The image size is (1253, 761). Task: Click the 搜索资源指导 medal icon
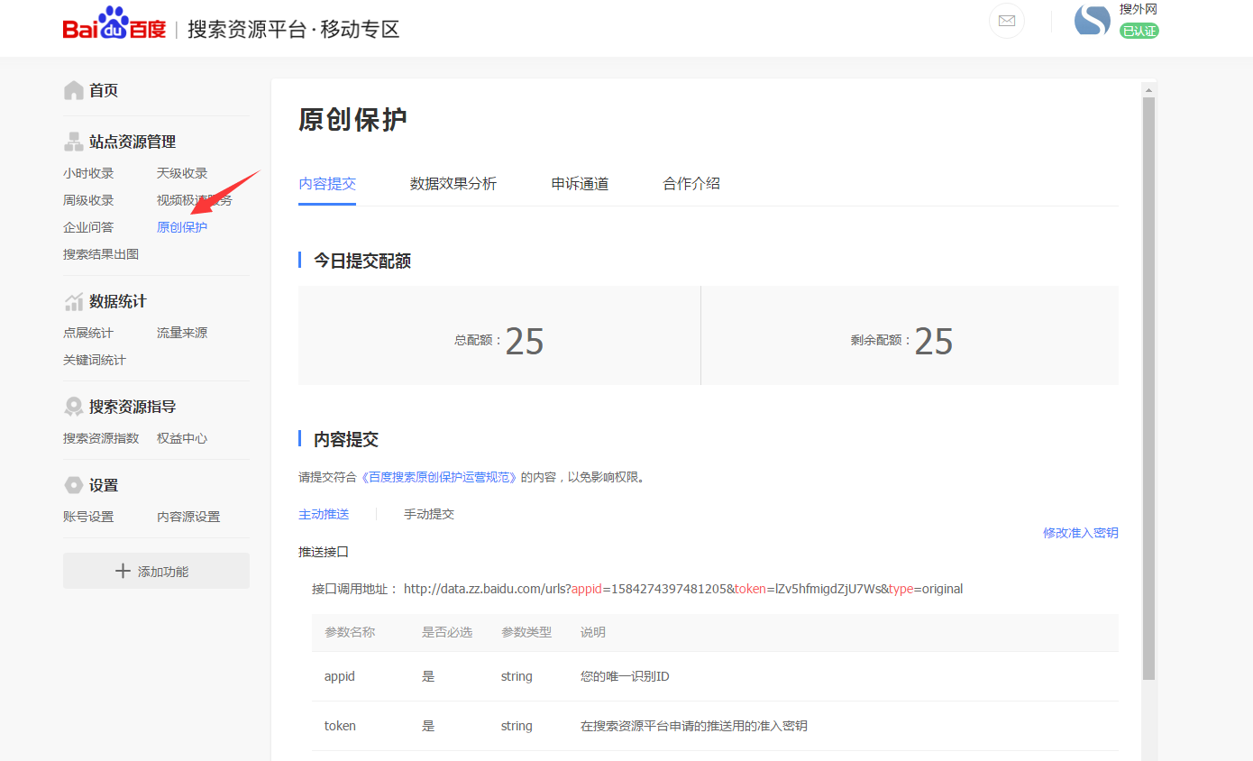pos(72,406)
